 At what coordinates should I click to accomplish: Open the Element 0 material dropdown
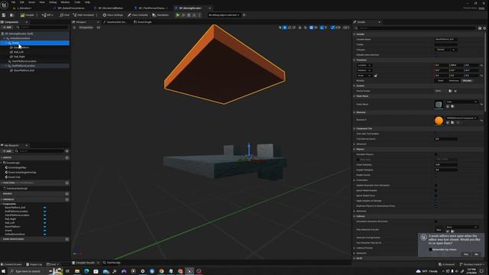pyautogui.click(x=461, y=118)
